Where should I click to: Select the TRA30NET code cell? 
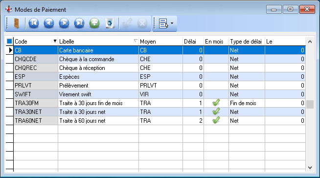coord(36,111)
